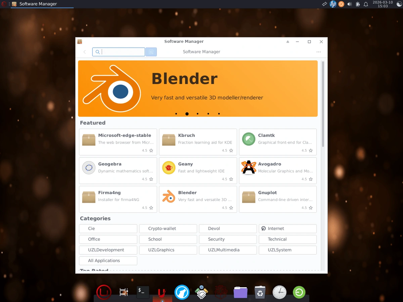
Task: Click the HP icon in system tray
Action: coord(333,4)
